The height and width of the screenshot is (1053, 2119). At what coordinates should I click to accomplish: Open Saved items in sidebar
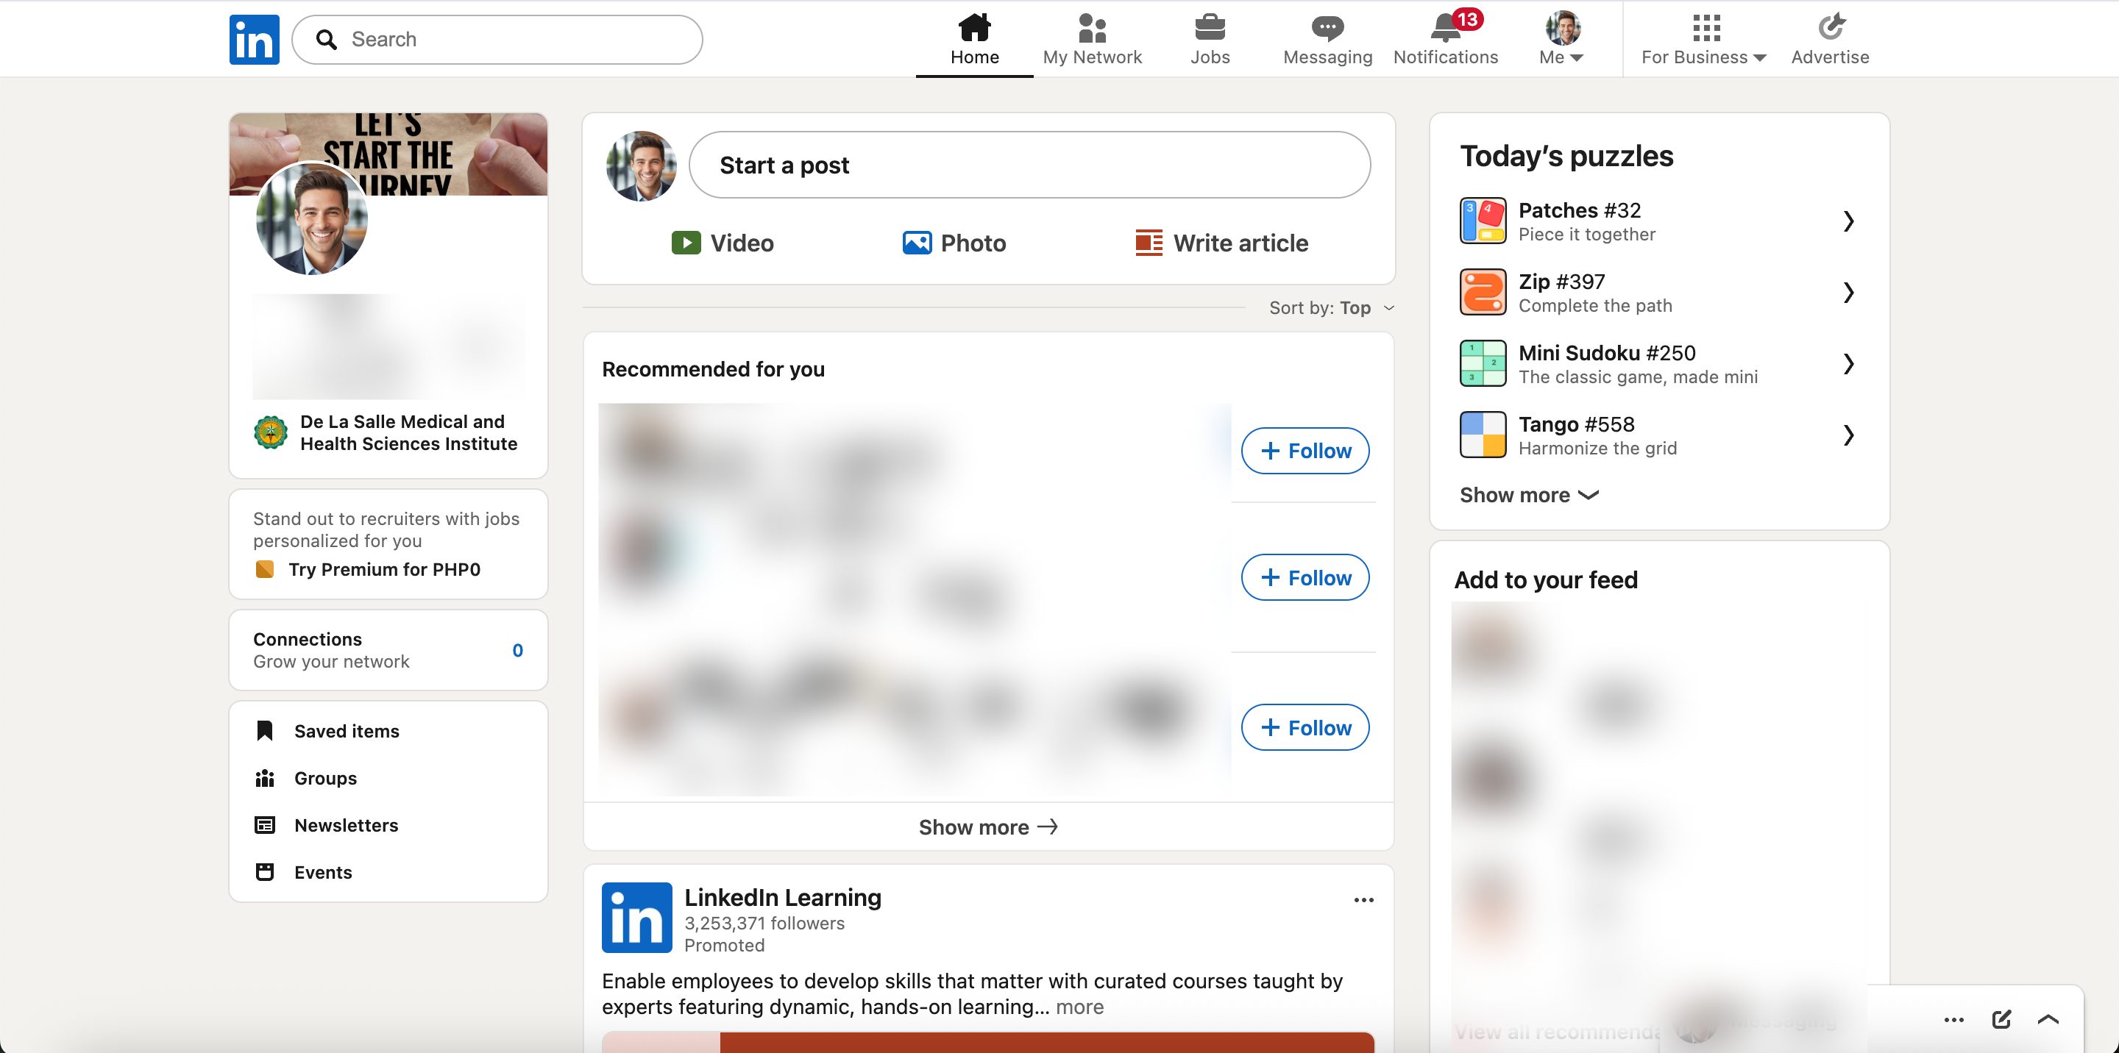[x=347, y=731]
